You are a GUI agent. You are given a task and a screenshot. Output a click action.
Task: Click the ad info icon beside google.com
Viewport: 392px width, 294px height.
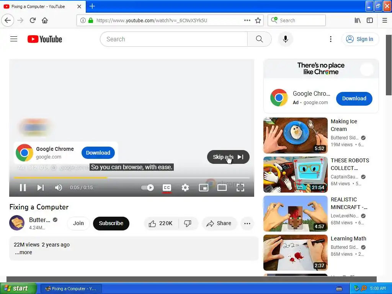click(x=54, y=168)
